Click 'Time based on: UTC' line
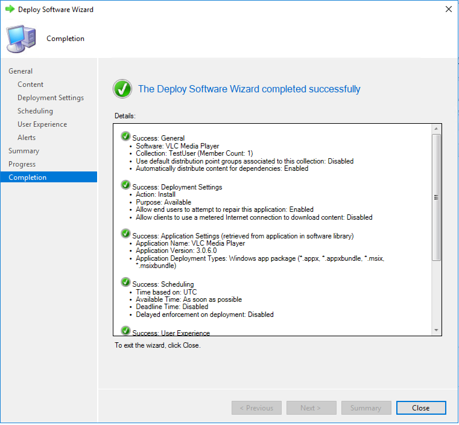459x425 pixels. pos(166,292)
